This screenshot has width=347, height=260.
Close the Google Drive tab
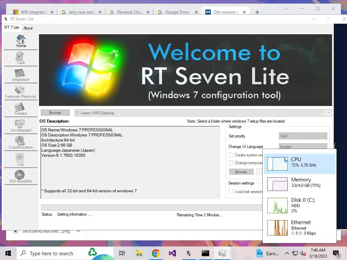click(196, 12)
